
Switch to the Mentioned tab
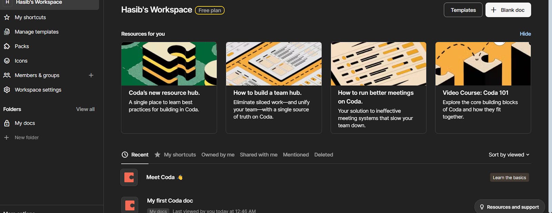click(x=296, y=155)
